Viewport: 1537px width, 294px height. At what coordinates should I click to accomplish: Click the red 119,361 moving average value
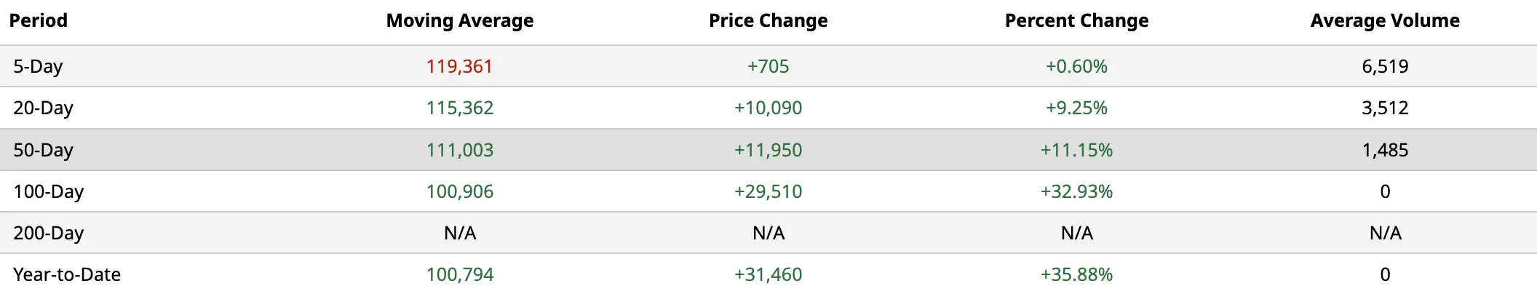[x=460, y=66]
